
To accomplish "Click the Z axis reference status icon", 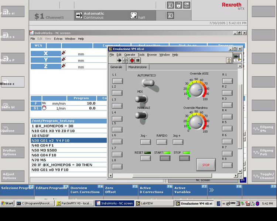I will [x=64, y=66].
